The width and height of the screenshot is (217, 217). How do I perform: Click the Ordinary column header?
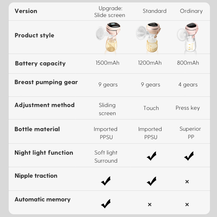pos(191,11)
